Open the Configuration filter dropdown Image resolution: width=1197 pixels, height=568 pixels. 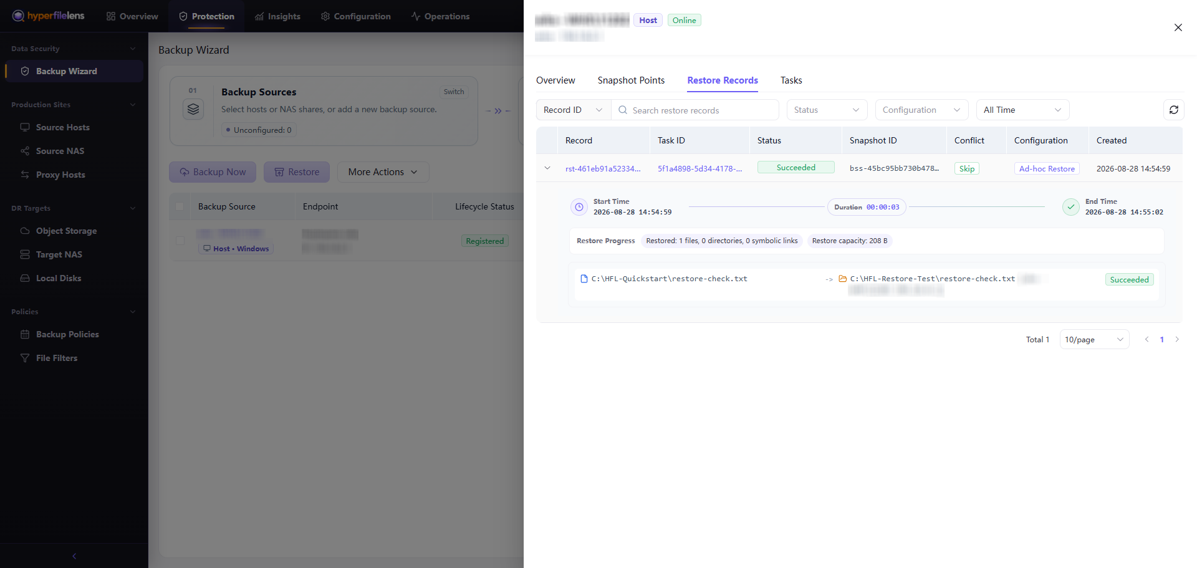[x=921, y=110]
